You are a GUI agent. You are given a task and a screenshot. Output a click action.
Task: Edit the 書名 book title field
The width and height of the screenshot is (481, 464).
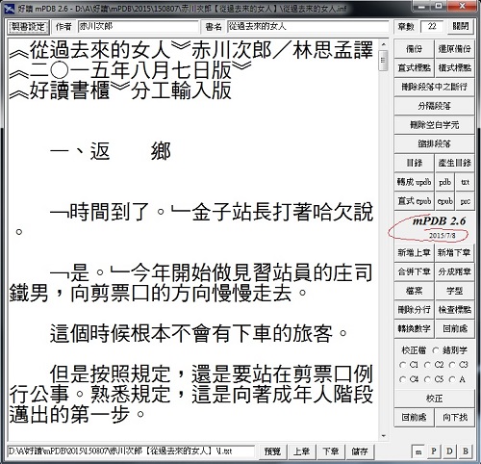(x=308, y=27)
